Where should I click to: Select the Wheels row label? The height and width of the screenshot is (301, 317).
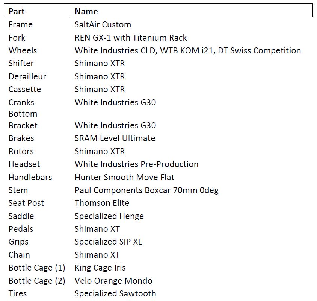[x=23, y=50]
